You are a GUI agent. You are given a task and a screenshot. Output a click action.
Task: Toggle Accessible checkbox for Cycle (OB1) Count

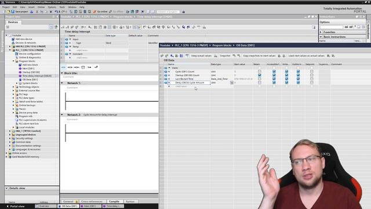(274, 71)
